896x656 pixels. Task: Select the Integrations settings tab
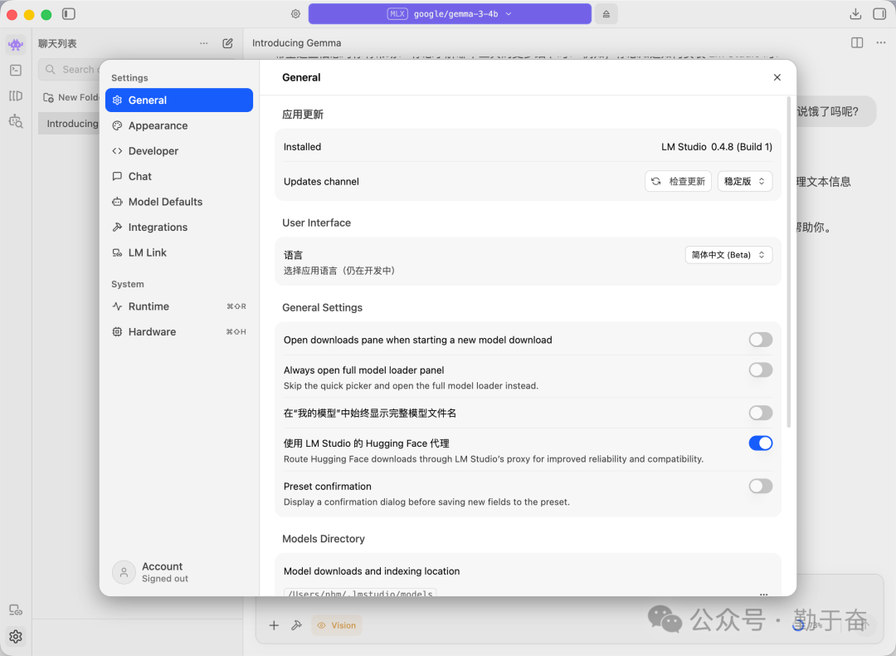pyautogui.click(x=179, y=227)
